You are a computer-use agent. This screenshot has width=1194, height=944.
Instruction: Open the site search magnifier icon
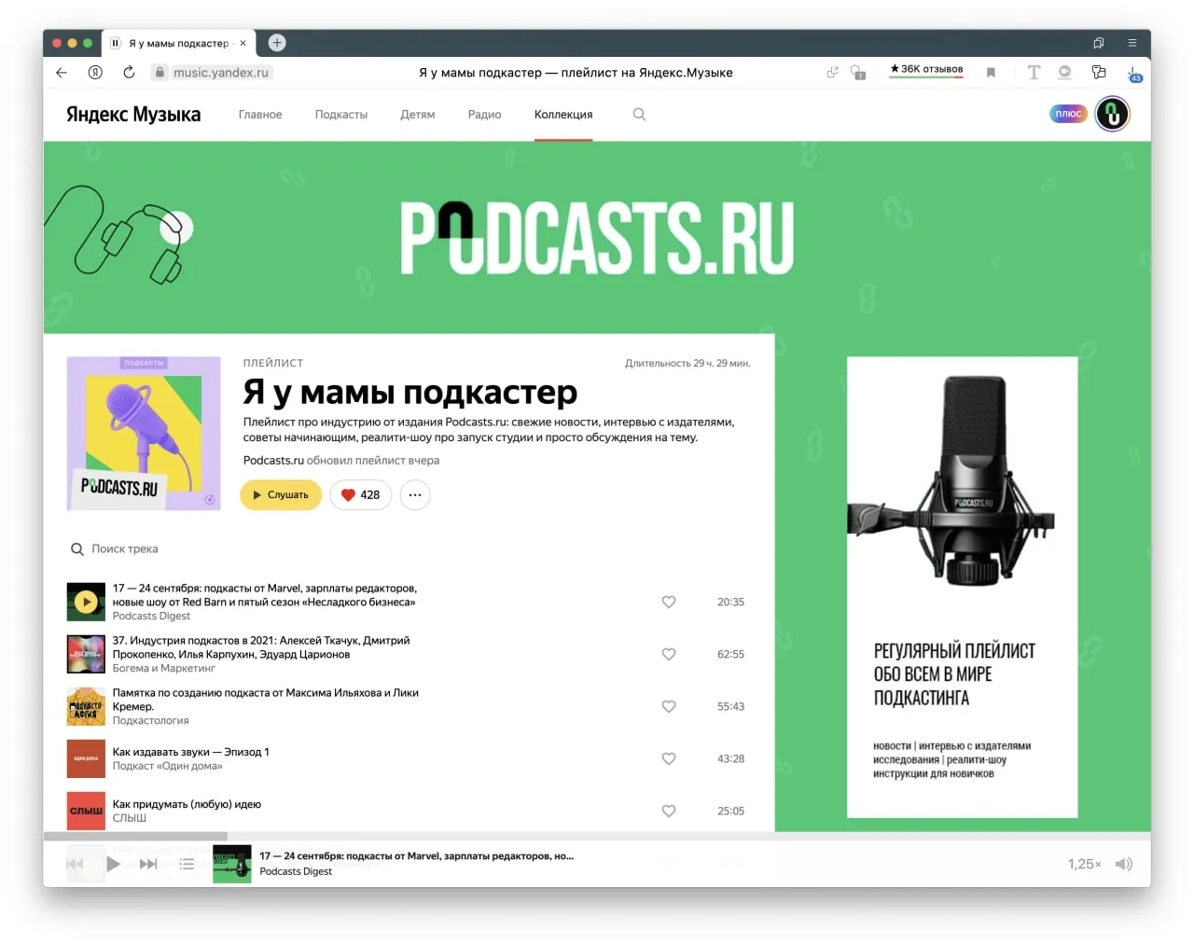[639, 115]
